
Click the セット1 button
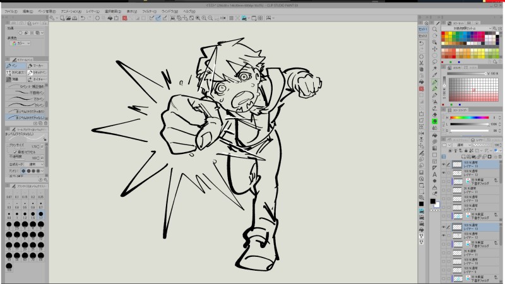(x=423, y=29)
